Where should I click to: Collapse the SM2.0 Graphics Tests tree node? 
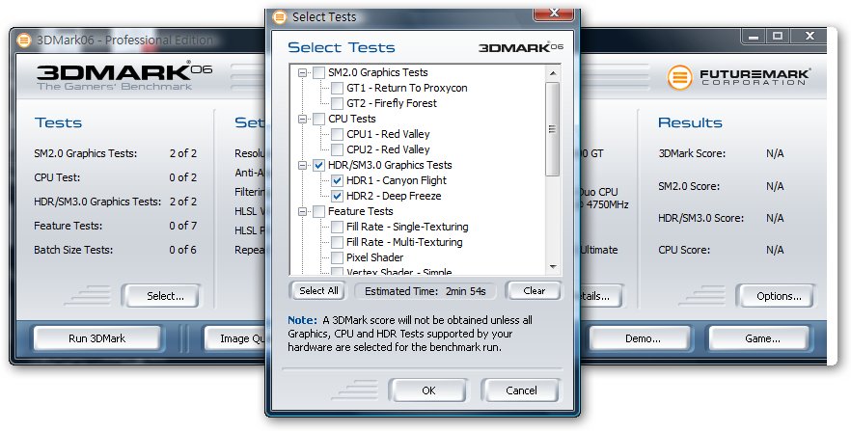tap(303, 72)
